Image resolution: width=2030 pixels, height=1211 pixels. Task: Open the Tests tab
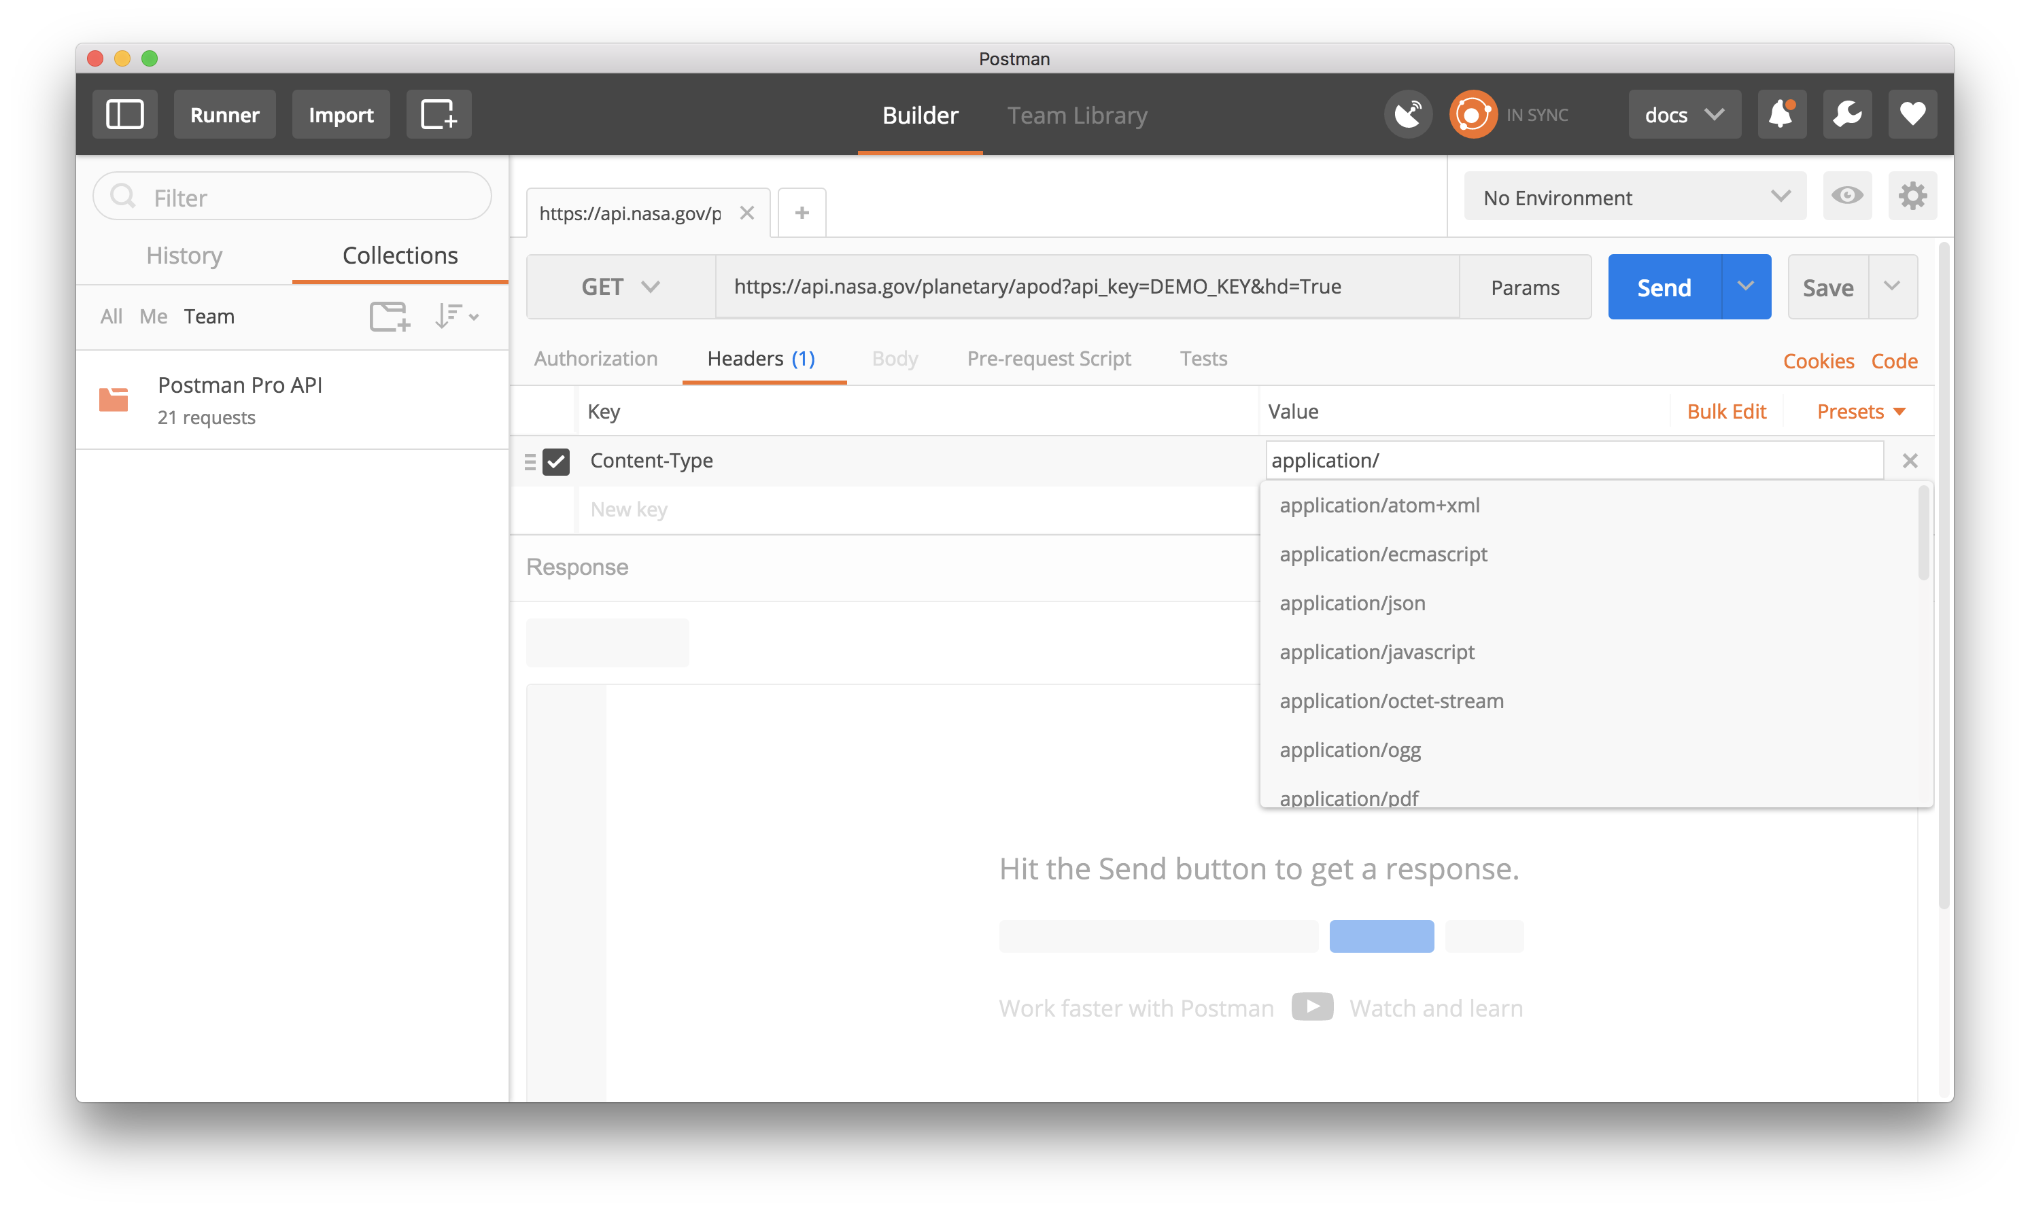[1203, 358]
